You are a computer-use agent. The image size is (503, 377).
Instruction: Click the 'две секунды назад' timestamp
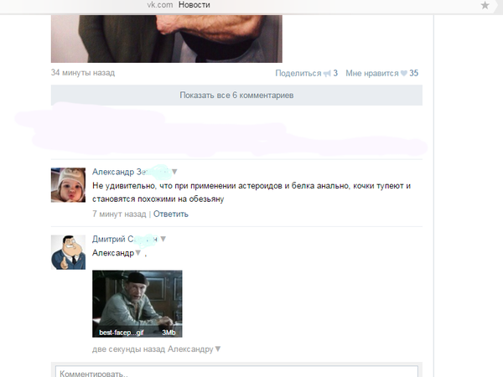[x=129, y=349]
